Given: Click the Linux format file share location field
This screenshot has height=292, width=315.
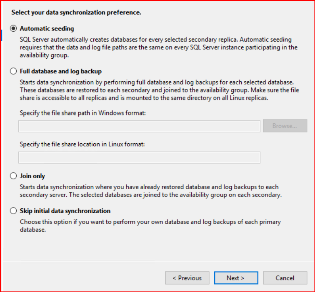Looking at the screenshot, I should (x=139, y=157).
